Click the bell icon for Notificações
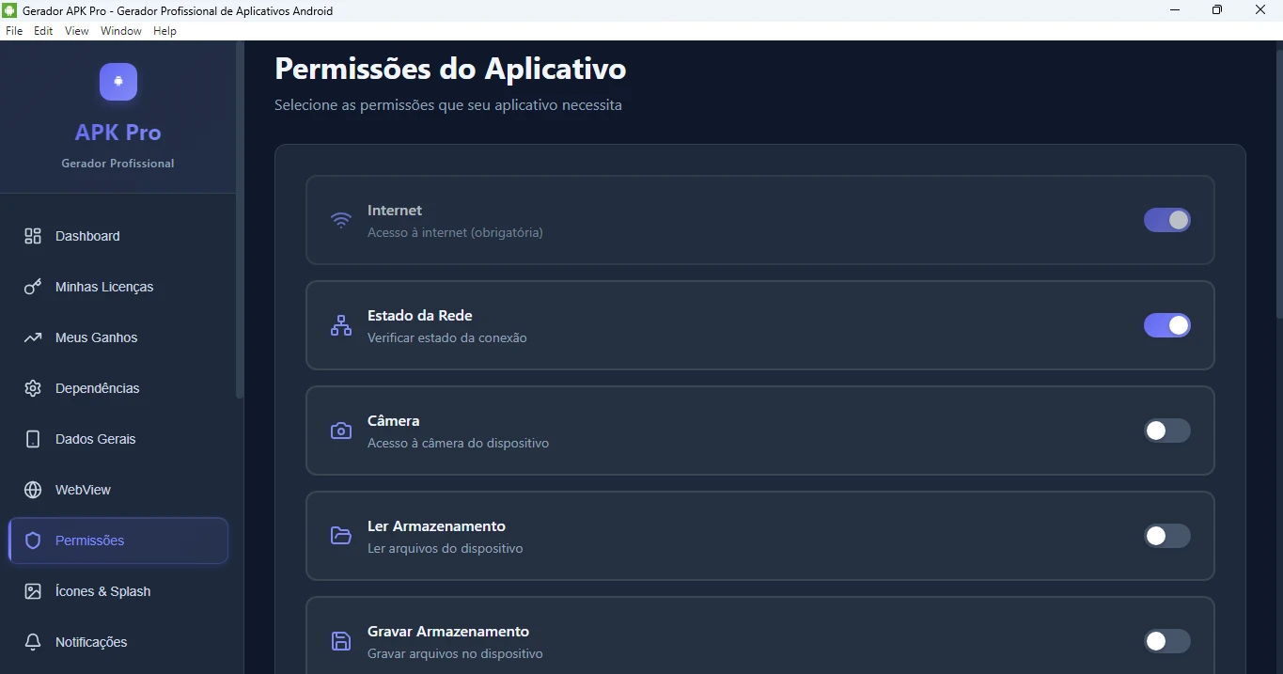The width and height of the screenshot is (1283, 674). [33, 642]
